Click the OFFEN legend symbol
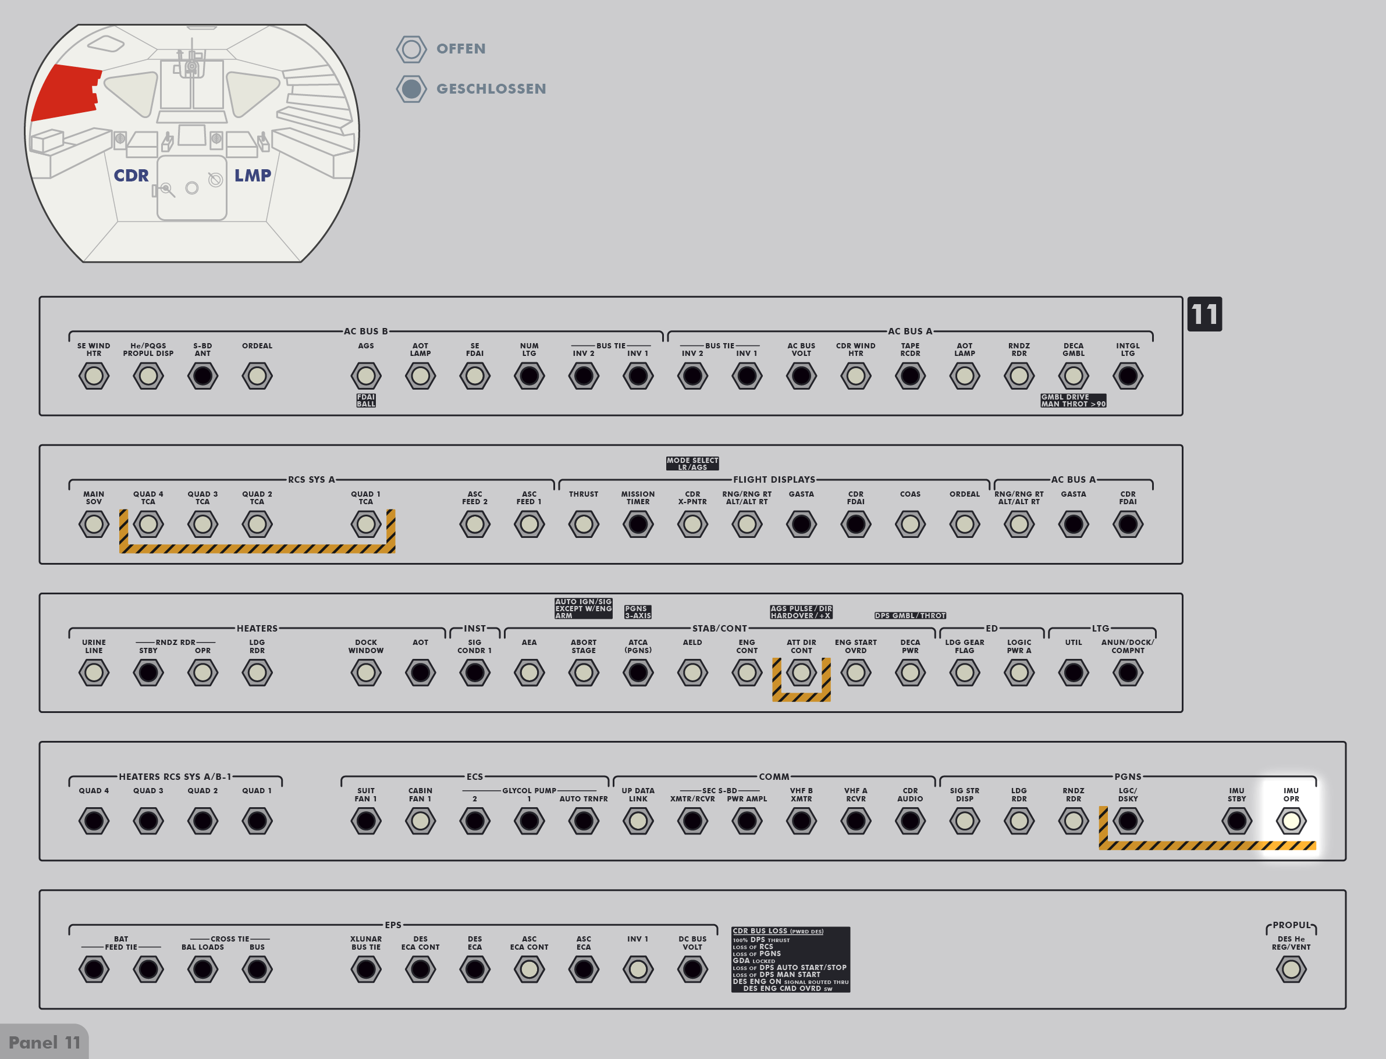 411,49
